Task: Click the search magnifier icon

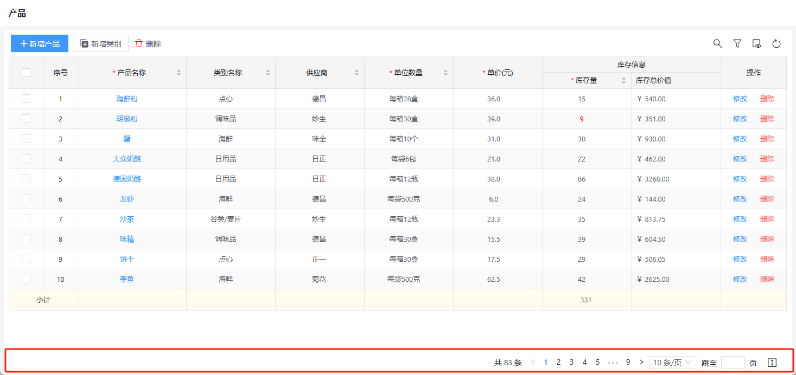Action: [717, 43]
